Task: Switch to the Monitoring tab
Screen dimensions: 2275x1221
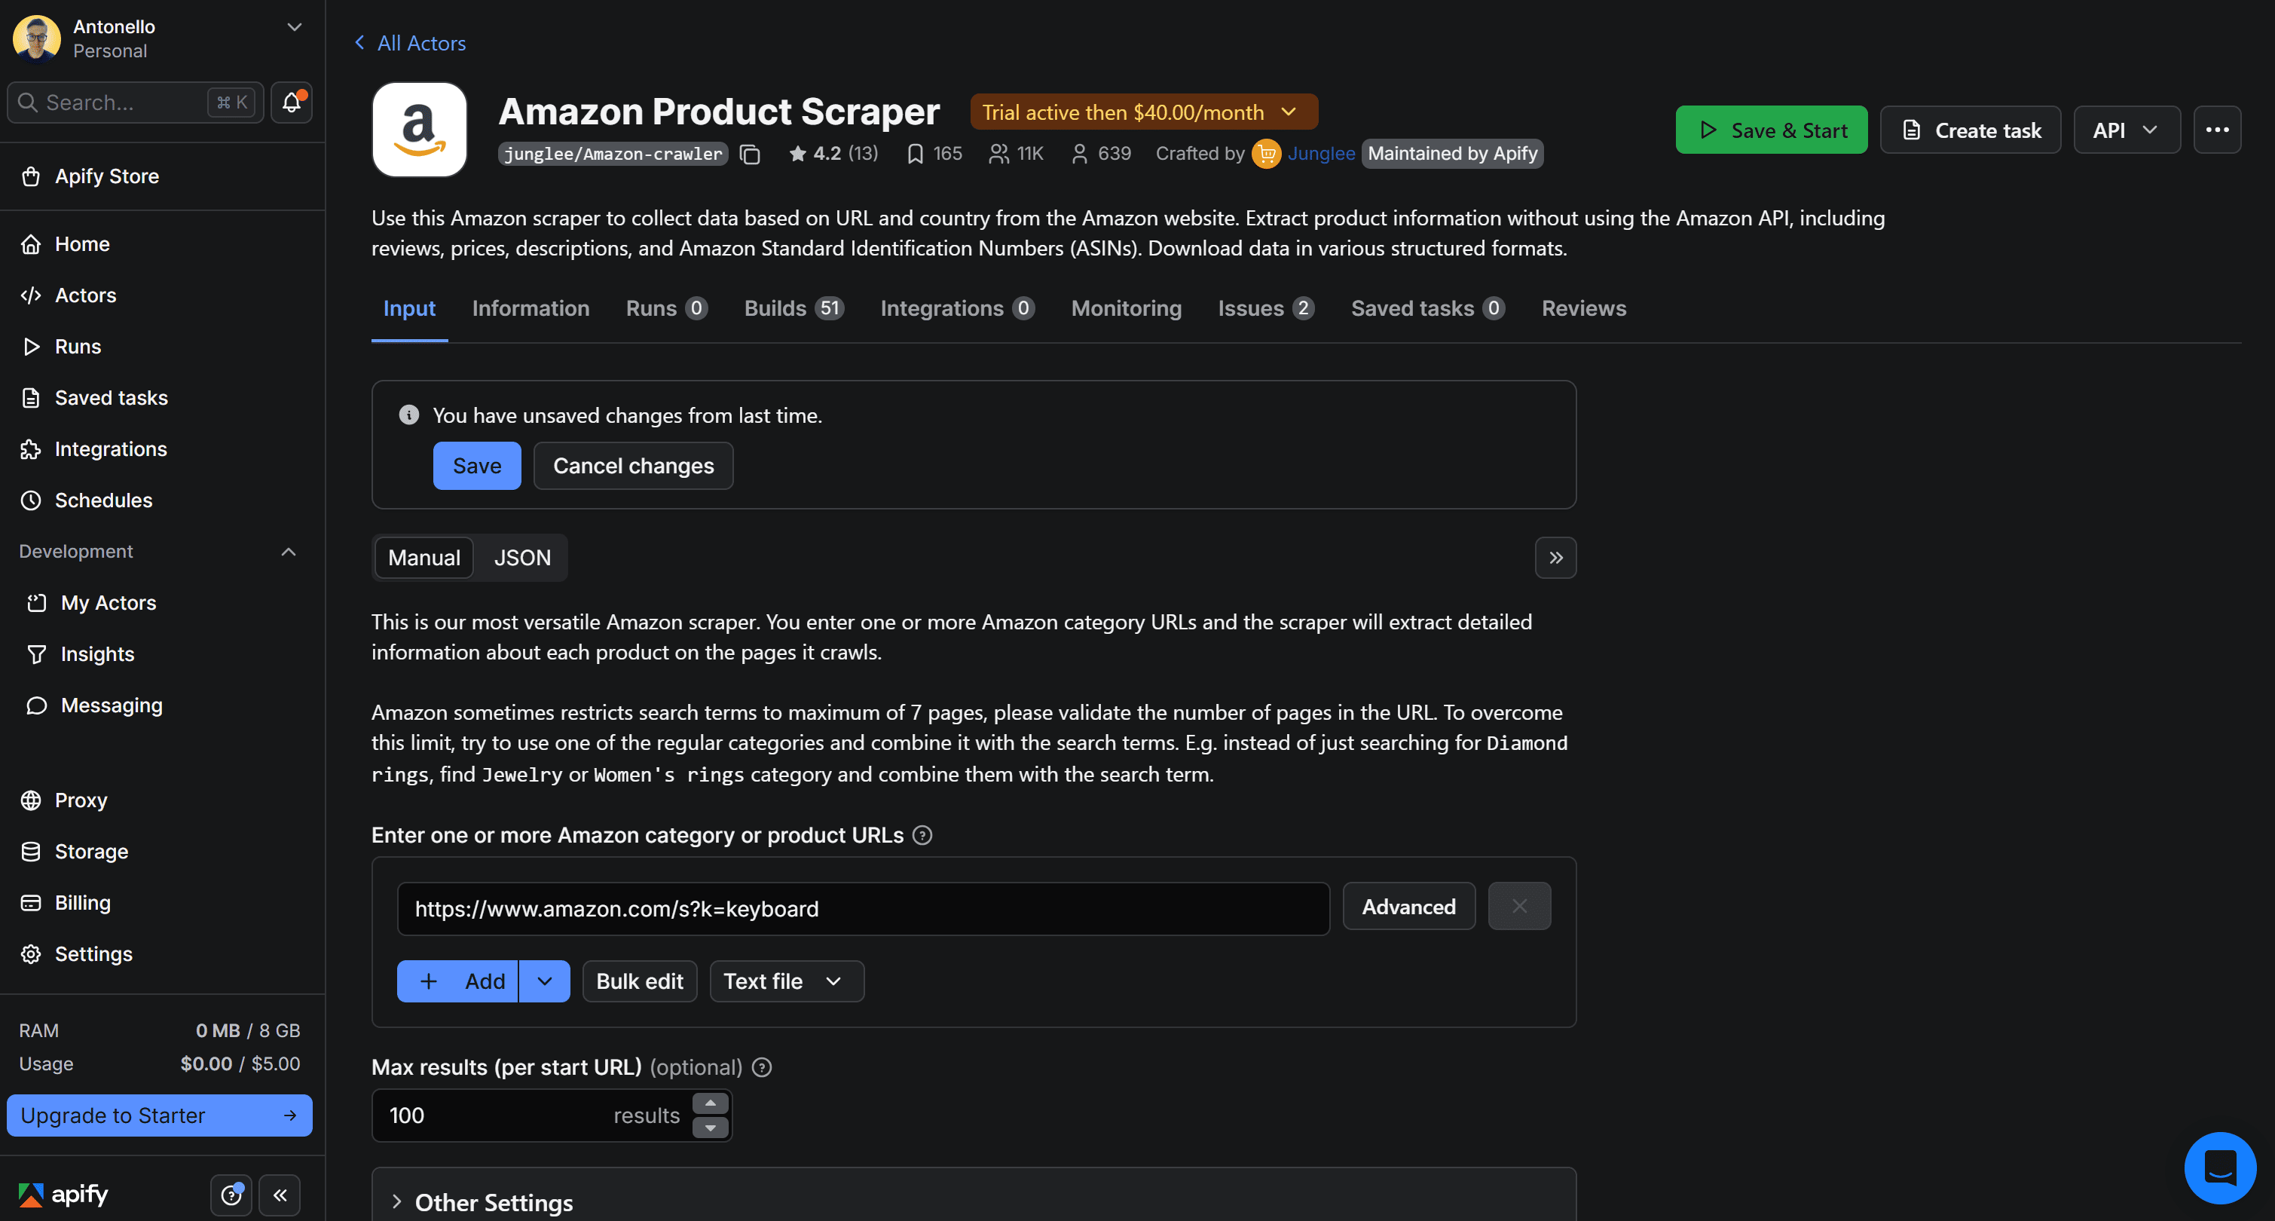Action: tap(1125, 308)
